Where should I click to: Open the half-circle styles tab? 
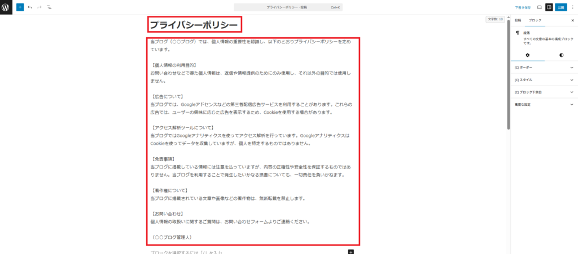(561, 55)
